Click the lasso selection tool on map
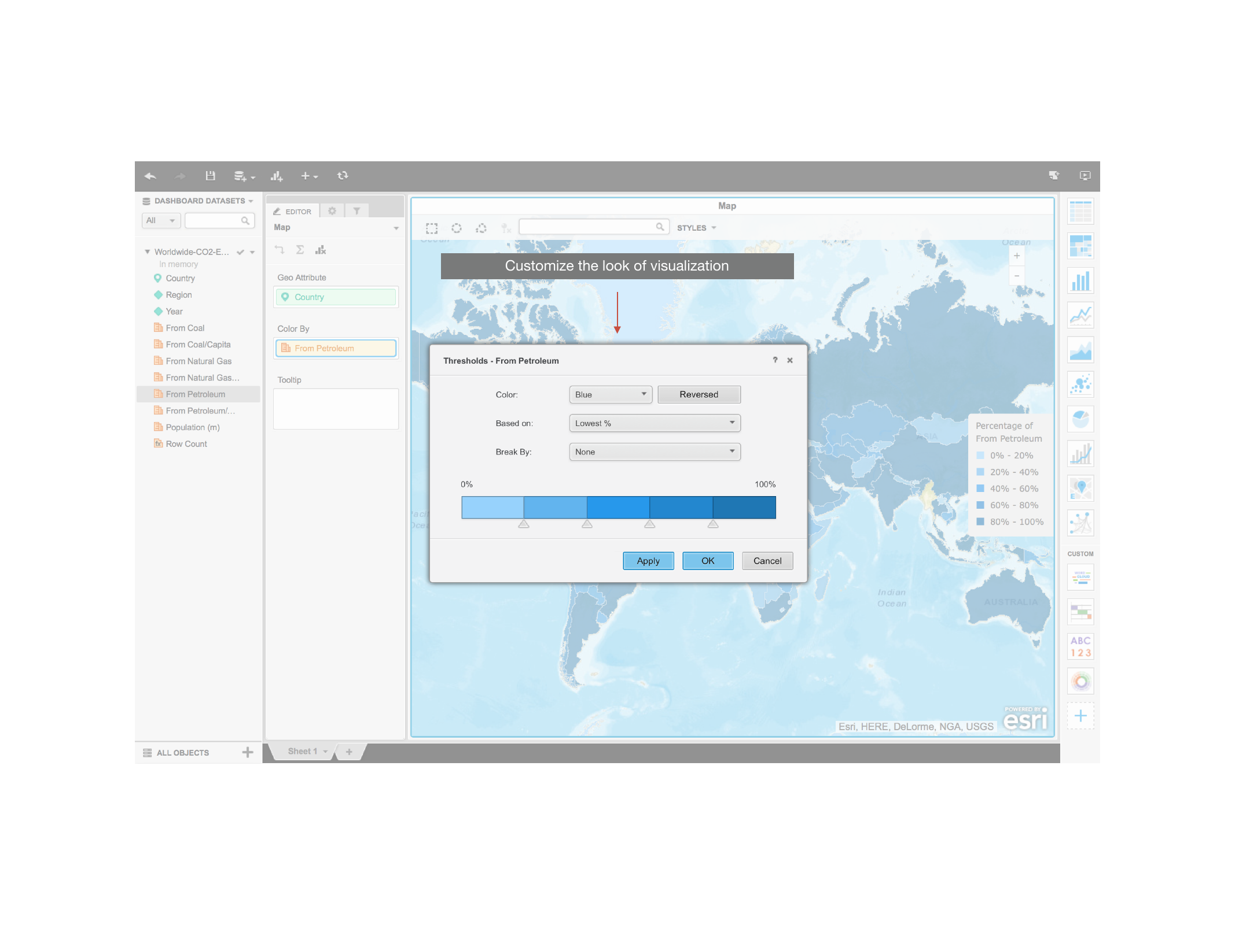 [x=481, y=228]
